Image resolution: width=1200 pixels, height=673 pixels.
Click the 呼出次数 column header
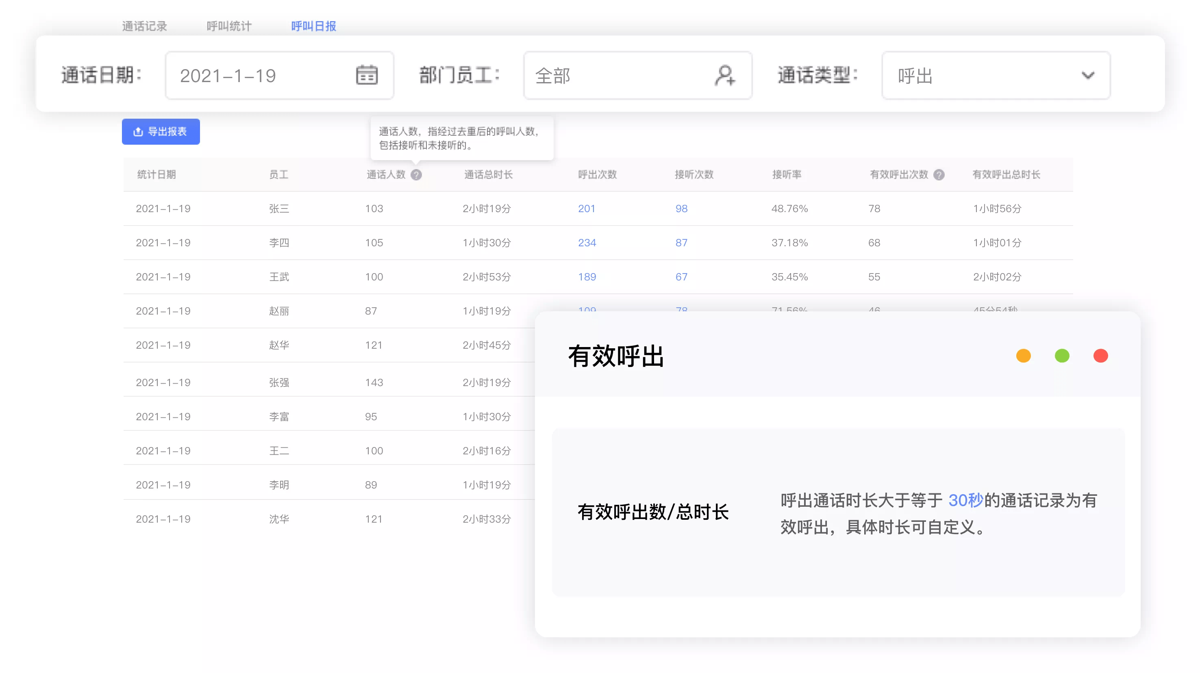point(597,175)
